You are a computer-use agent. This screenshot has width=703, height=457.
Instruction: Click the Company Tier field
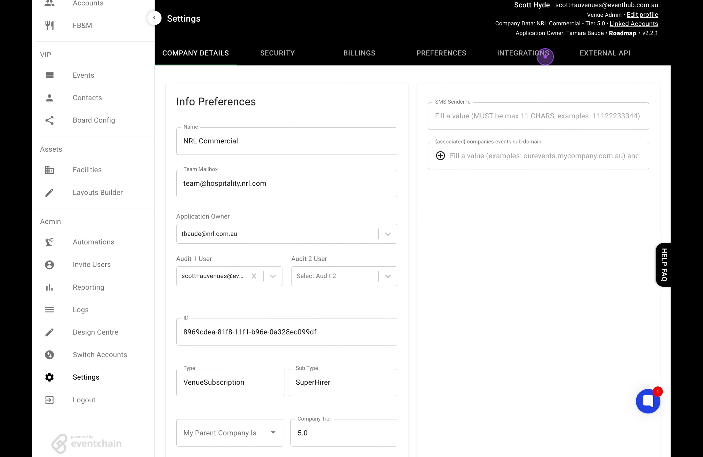[344, 433]
